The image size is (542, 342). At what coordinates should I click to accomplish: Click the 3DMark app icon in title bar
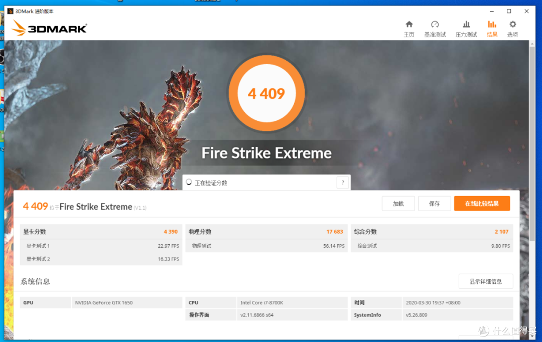tap(11, 12)
